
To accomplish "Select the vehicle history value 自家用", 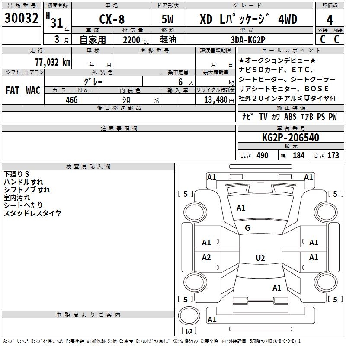I will coord(93,40).
